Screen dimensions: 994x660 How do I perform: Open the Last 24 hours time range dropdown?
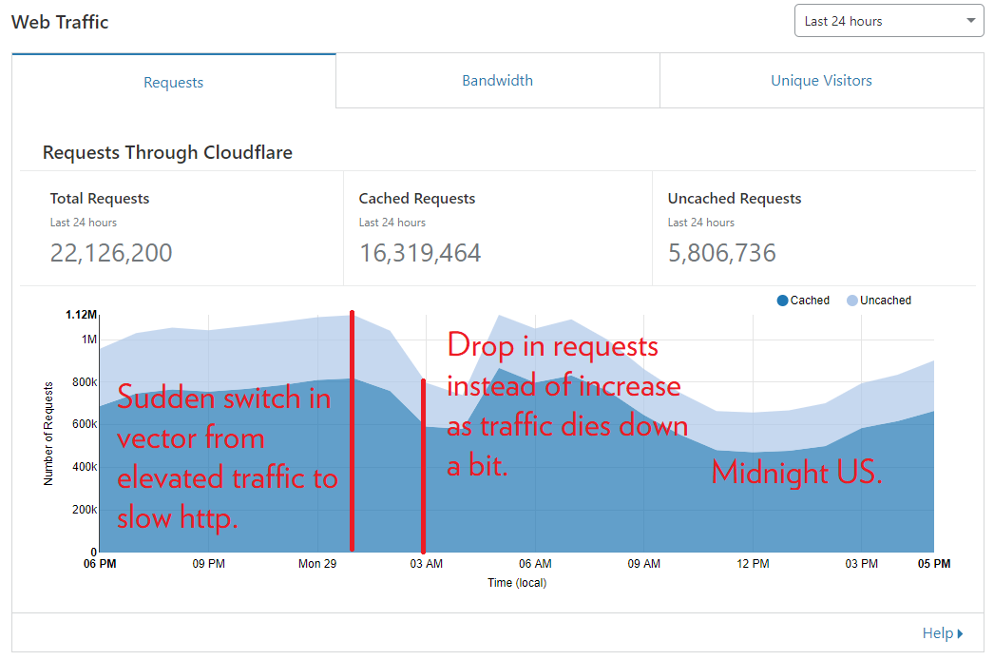point(889,21)
